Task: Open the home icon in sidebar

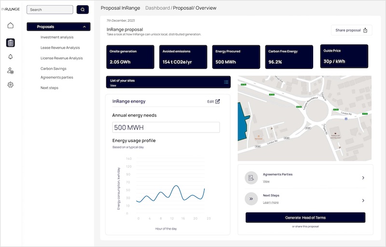Action: click(10, 26)
